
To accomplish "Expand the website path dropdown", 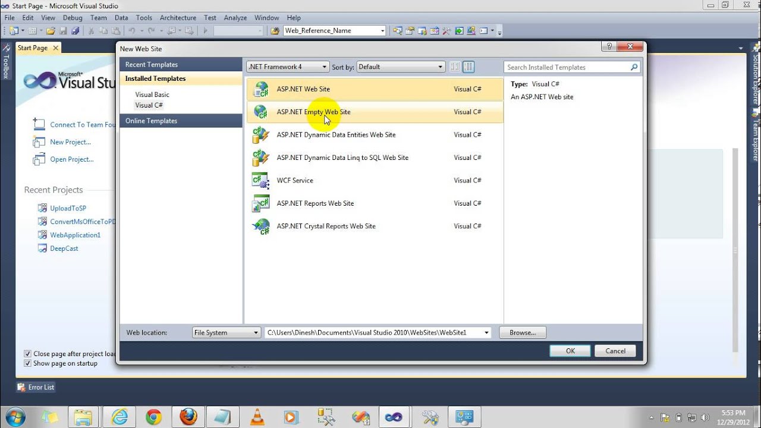I will (486, 333).
